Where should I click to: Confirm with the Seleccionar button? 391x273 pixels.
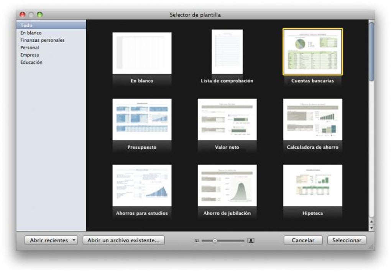pyautogui.click(x=347, y=240)
